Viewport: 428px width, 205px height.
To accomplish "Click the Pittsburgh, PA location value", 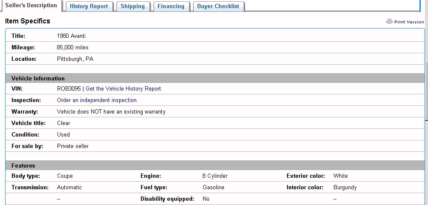I will click(75, 59).
